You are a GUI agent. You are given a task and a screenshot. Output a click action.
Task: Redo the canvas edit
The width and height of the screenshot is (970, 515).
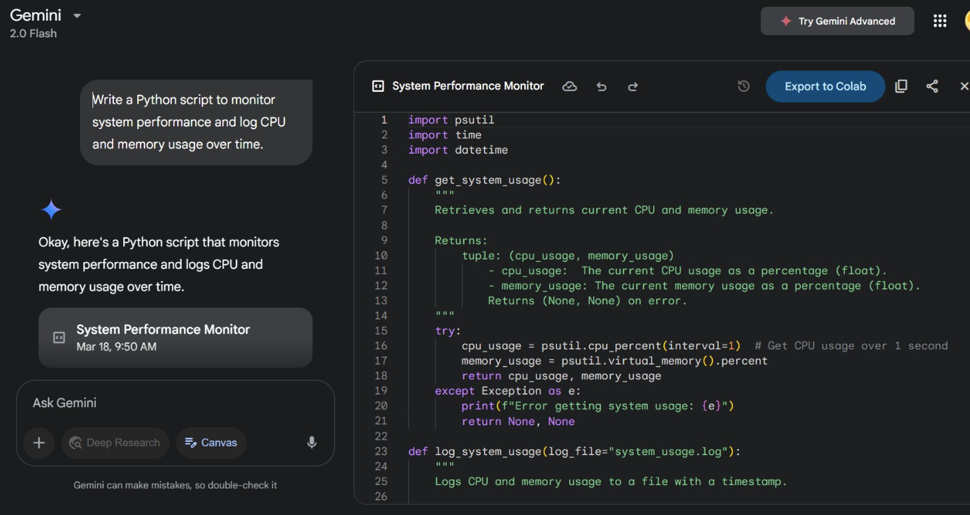(x=632, y=86)
